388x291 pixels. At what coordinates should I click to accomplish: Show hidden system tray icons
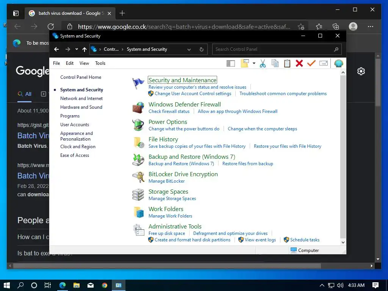pyautogui.click(x=322, y=285)
